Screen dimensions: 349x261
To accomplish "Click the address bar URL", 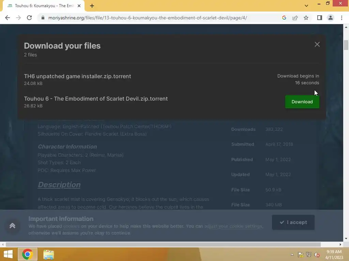I will 148,18.
